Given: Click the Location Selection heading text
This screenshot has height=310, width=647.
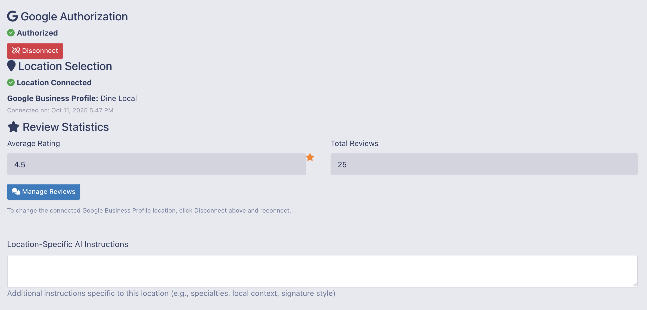Looking at the screenshot, I should 65,66.
